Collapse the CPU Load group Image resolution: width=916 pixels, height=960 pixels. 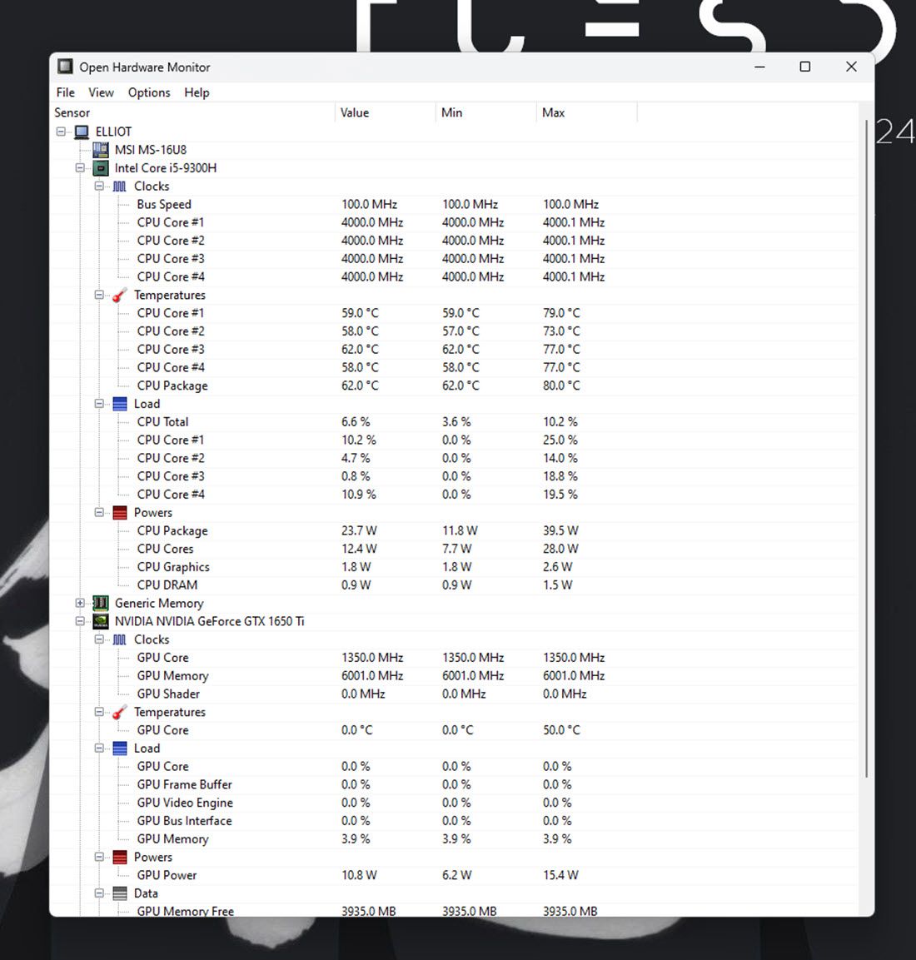coord(99,404)
